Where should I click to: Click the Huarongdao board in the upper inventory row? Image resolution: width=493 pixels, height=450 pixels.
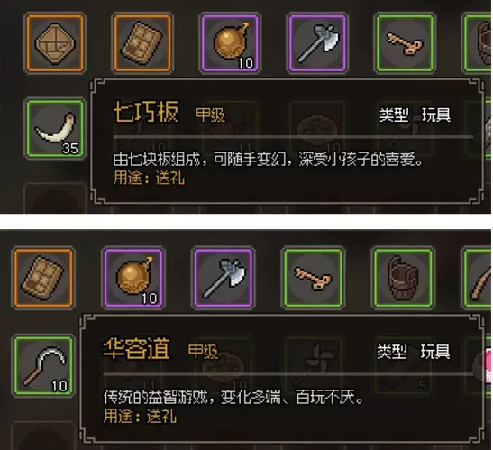coord(142,42)
